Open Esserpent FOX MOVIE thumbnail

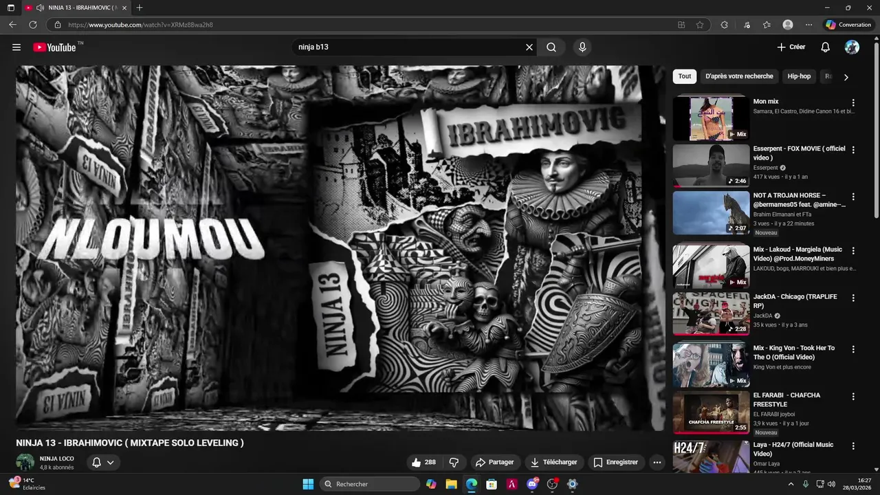711,165
